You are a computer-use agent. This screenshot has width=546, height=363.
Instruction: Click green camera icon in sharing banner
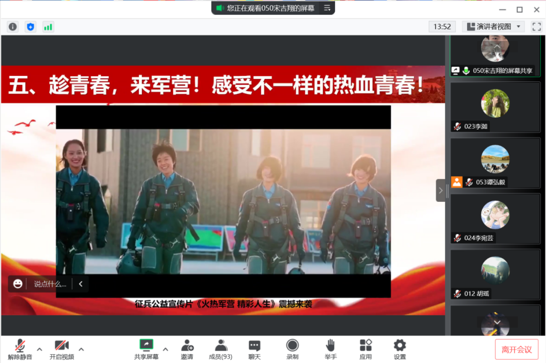coord(219,8)
